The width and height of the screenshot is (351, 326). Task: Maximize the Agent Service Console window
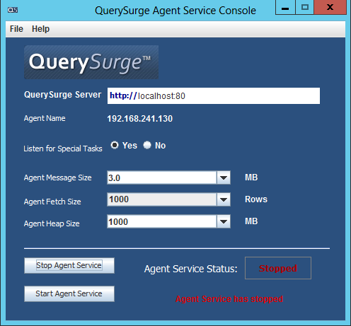pyautogui.click(x=304, y=8)
